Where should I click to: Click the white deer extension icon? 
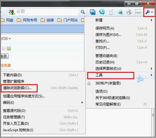(x=111, y=12)
